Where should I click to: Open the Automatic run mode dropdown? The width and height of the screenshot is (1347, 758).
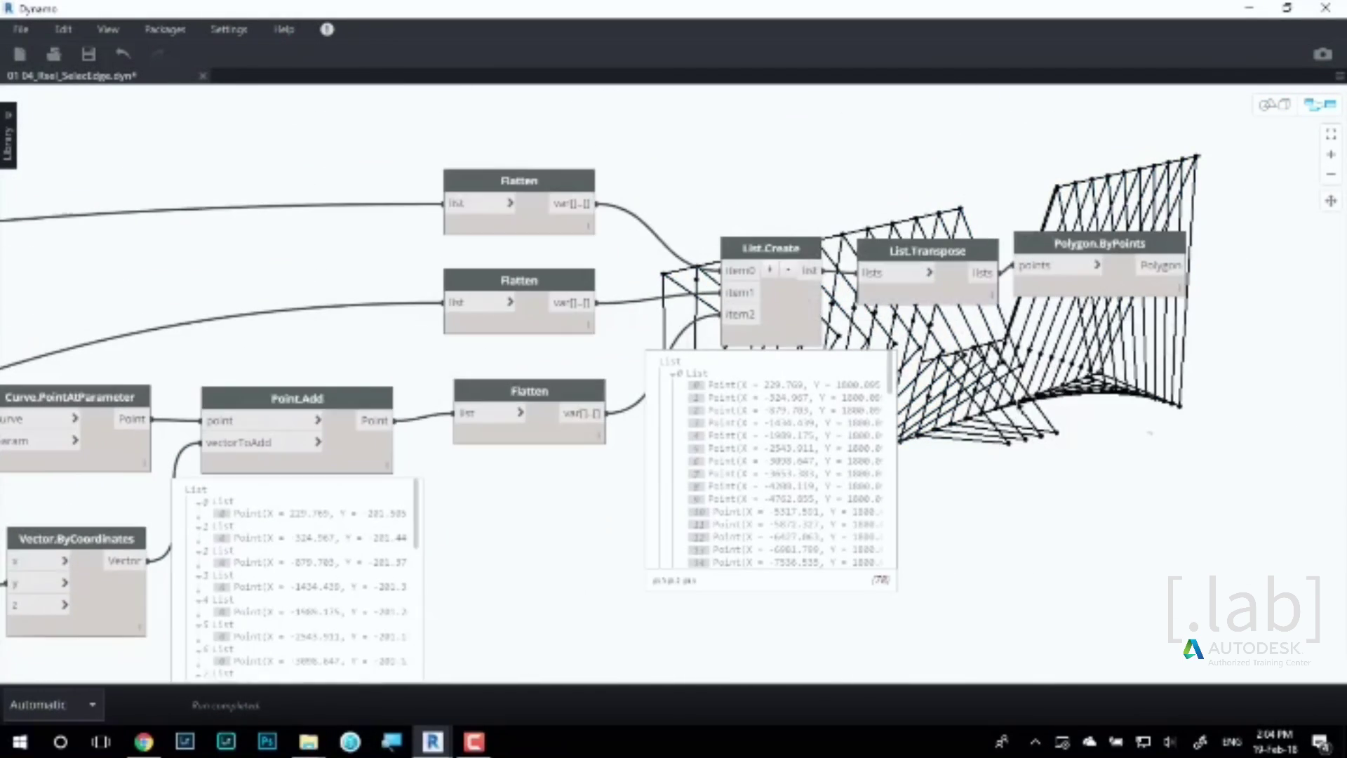pyautogui.click(x=92, y=705)
